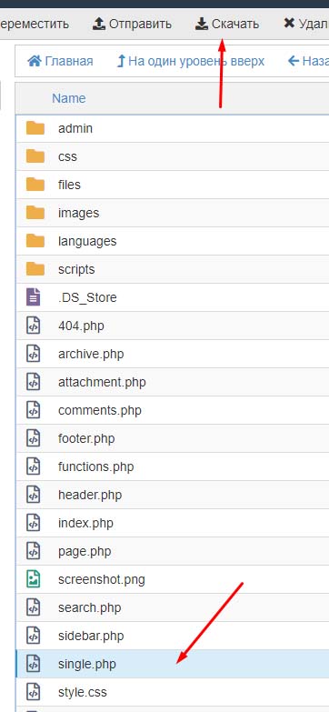Viewport: 329px width, 712px height.
Task: Select the images folder icon
Action: [35, 213]
